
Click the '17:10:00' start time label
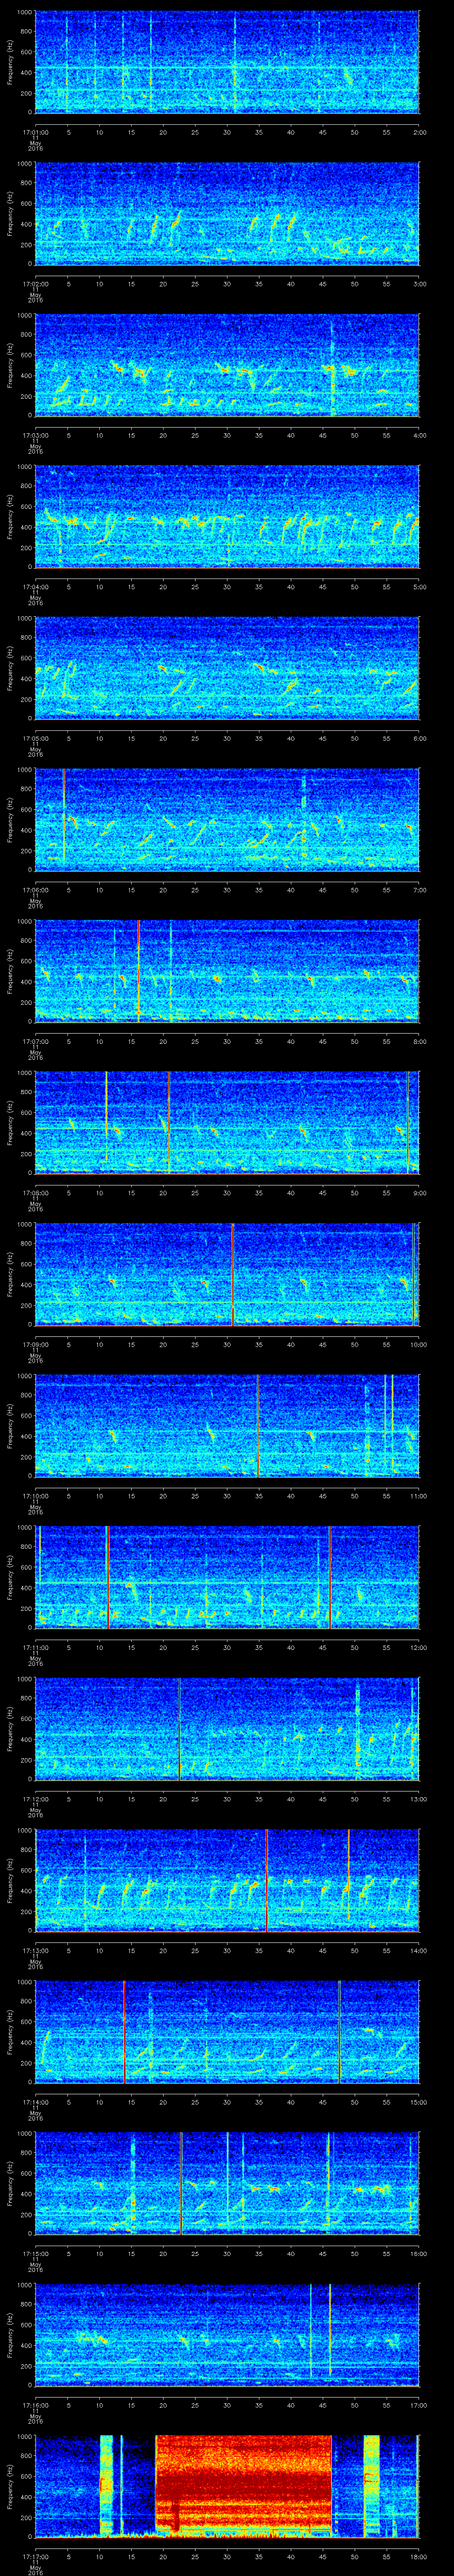click(35, 1496)
